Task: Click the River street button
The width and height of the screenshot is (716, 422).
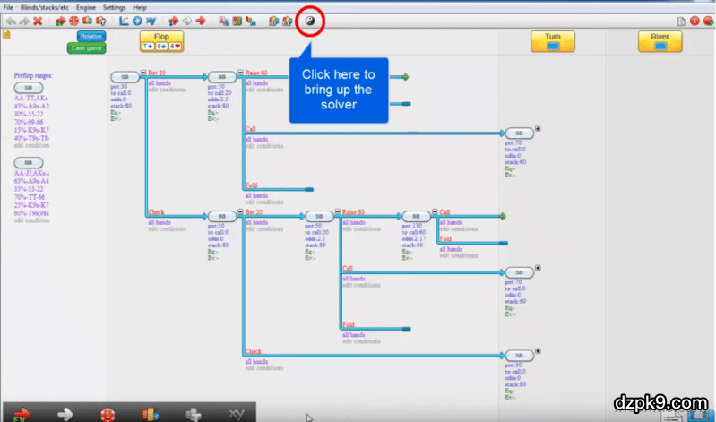Action: tap(660, 40)
